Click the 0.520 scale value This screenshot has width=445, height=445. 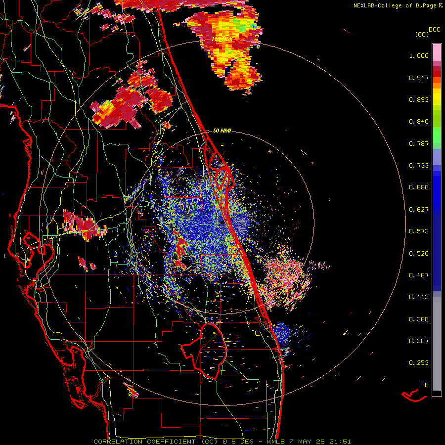pyautogui.click(x=419, y=254)
